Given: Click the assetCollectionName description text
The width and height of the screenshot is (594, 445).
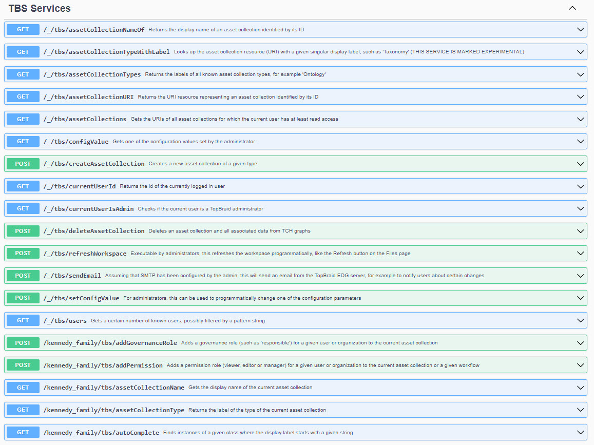Looking at the screenshot, I should [250, 388].
